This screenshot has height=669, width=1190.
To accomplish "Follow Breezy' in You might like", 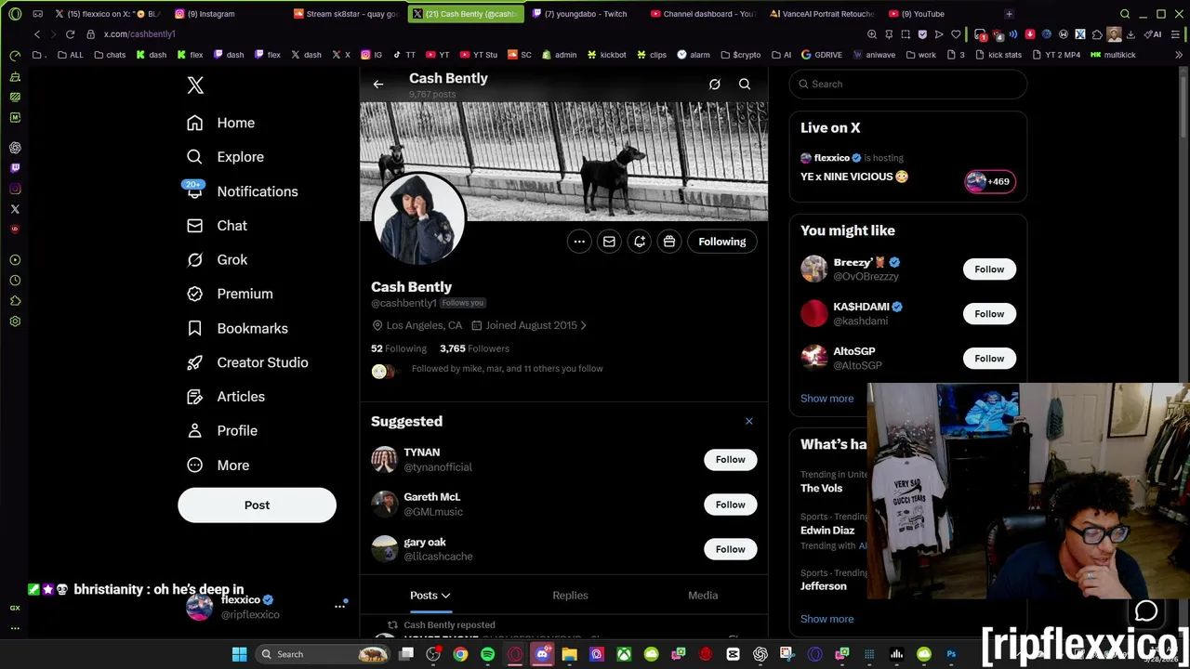I will click(989, 269).
